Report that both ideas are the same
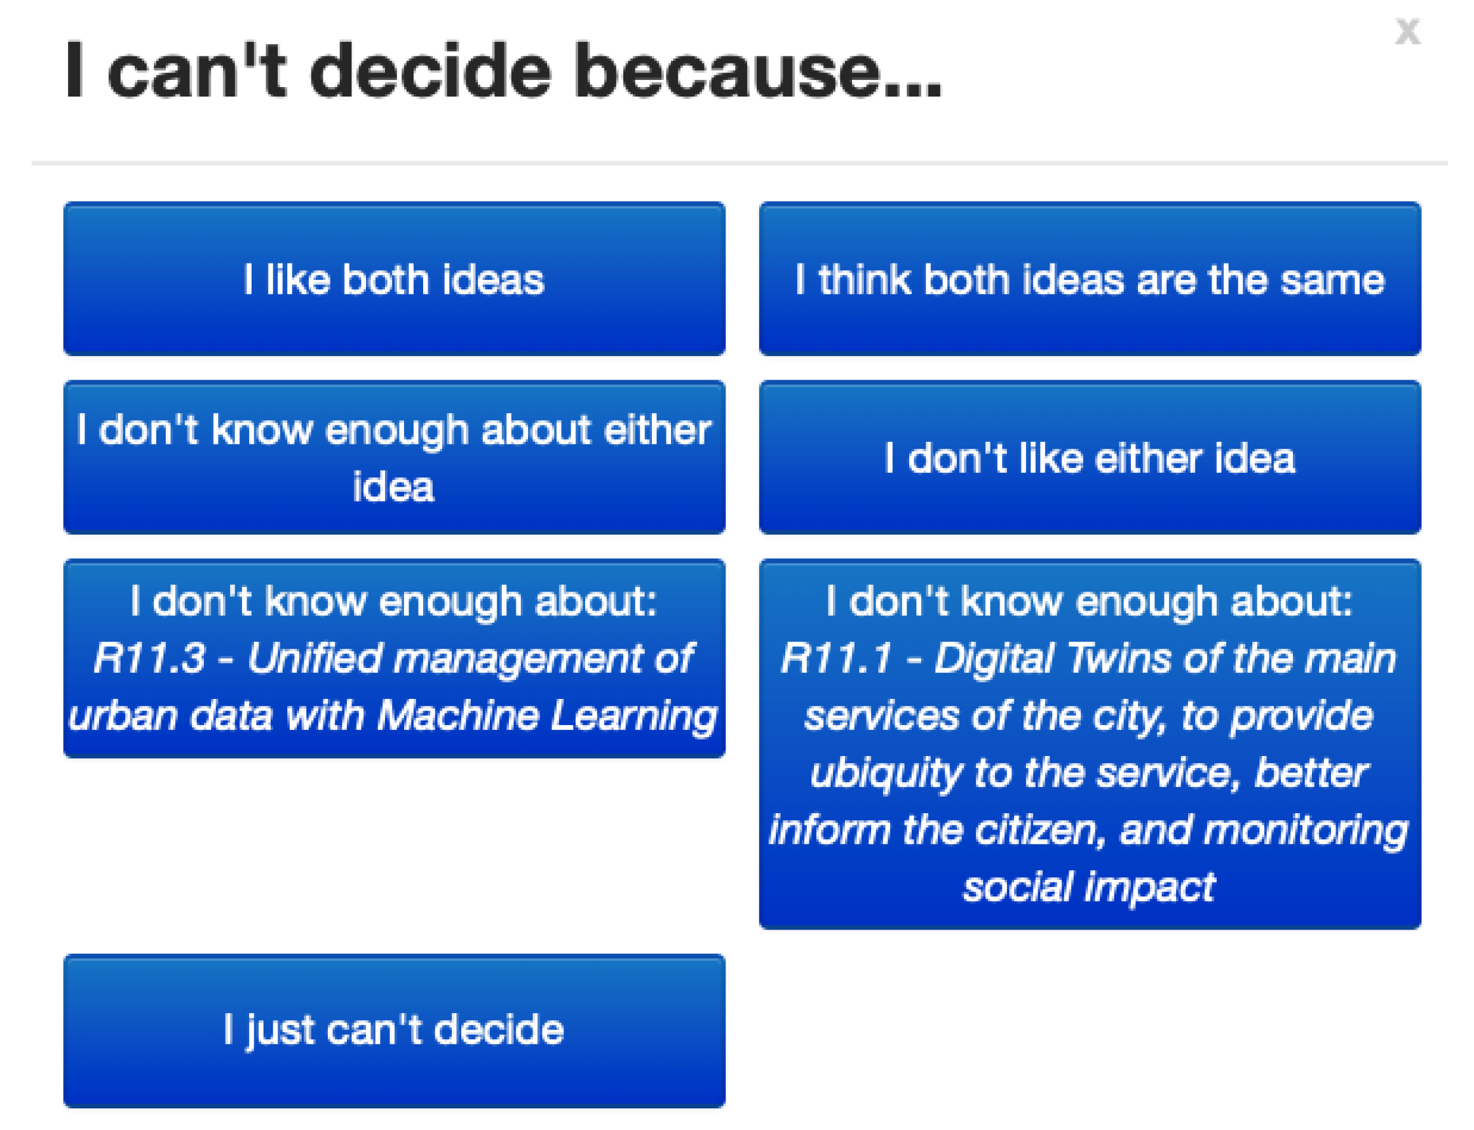Image resolution: width=1474 pixels, height=1130 pixels. (x=1089, y=279)
